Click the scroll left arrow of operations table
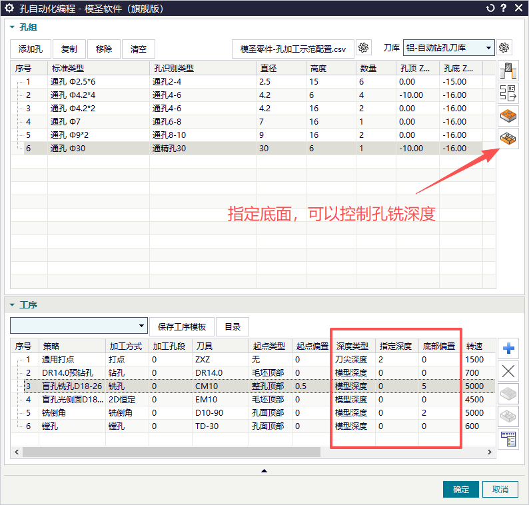The width and height of the screenshot is (529, 505). (17, 452)
